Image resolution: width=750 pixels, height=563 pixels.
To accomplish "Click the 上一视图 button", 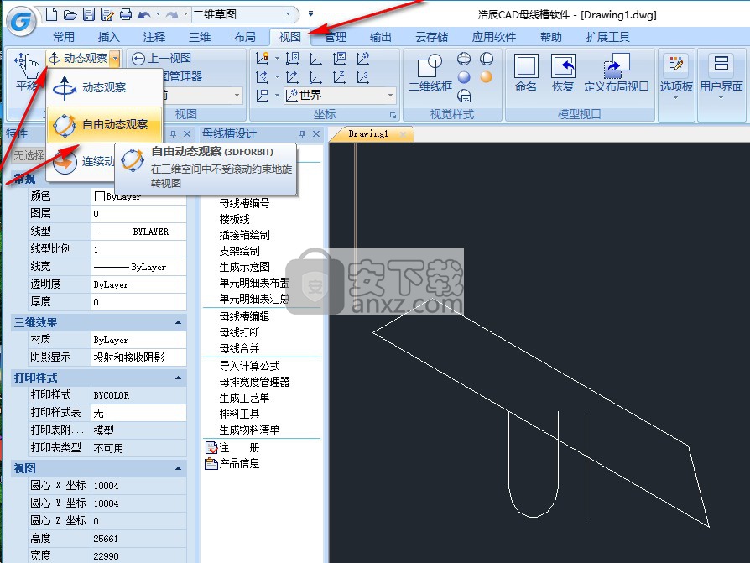I will [162, 59].
